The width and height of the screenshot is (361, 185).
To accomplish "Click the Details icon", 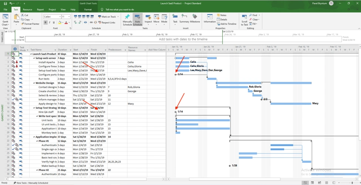I will point(218,20).
